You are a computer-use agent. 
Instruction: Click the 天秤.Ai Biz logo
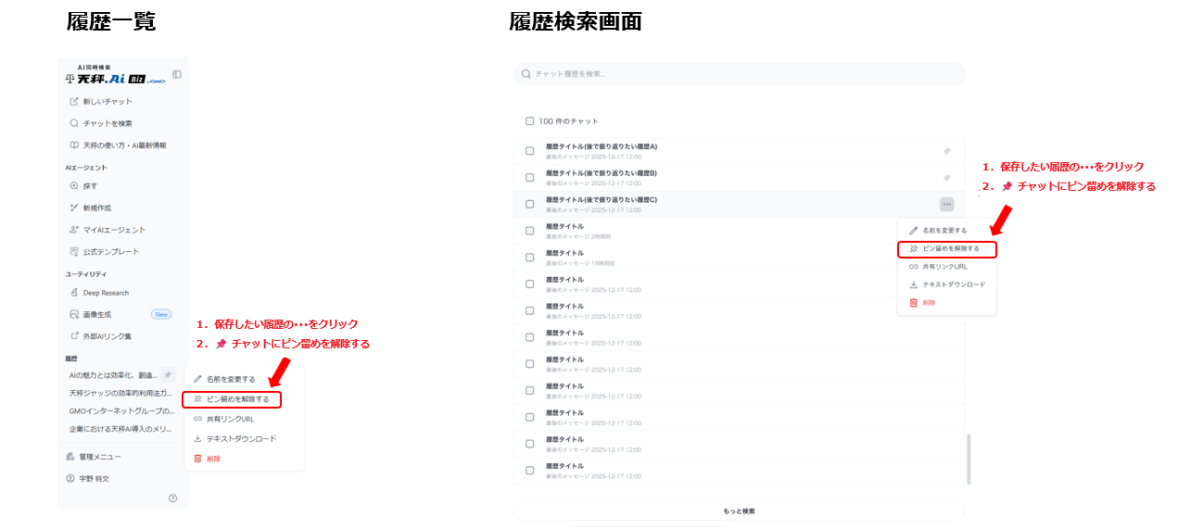coord(115,75)
